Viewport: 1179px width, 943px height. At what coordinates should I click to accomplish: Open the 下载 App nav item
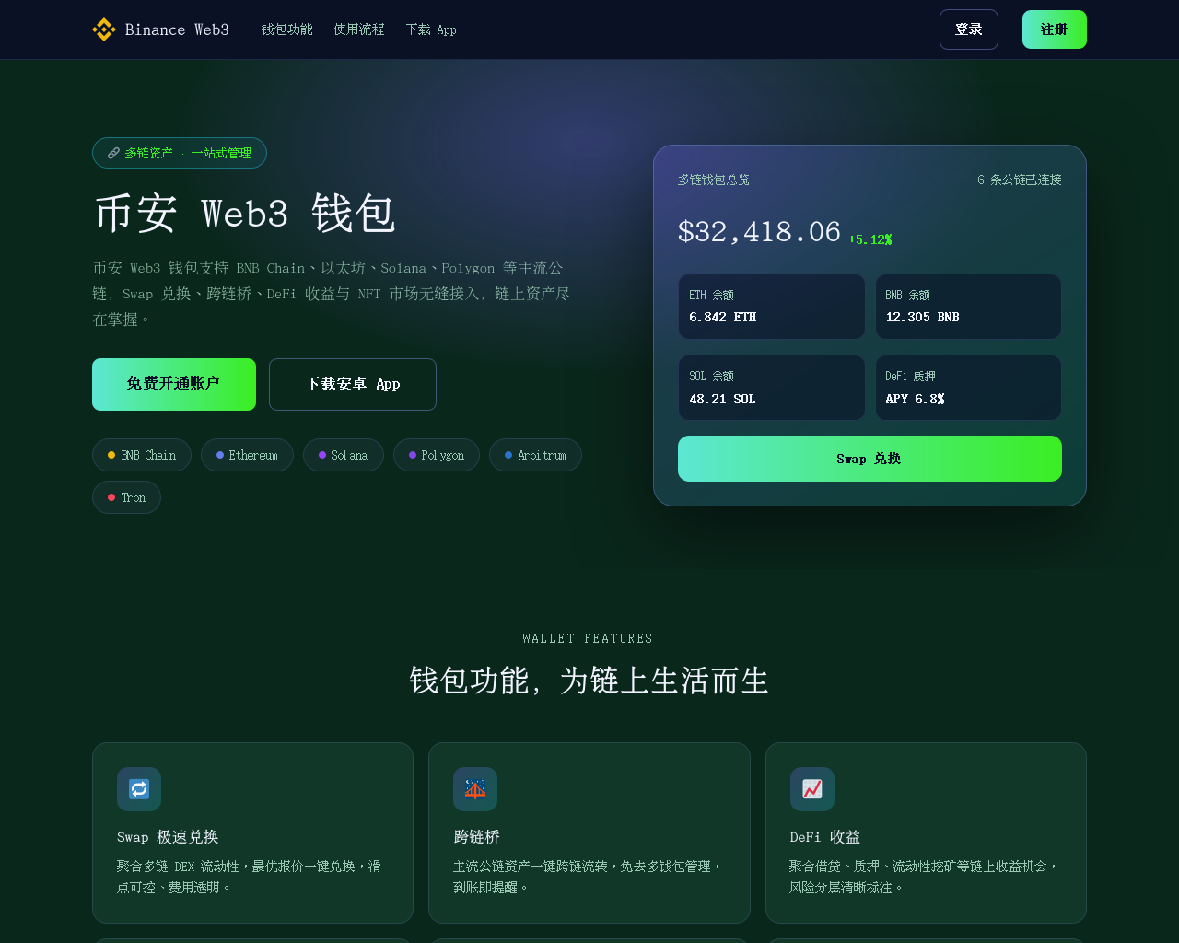(x=431, y=29)
